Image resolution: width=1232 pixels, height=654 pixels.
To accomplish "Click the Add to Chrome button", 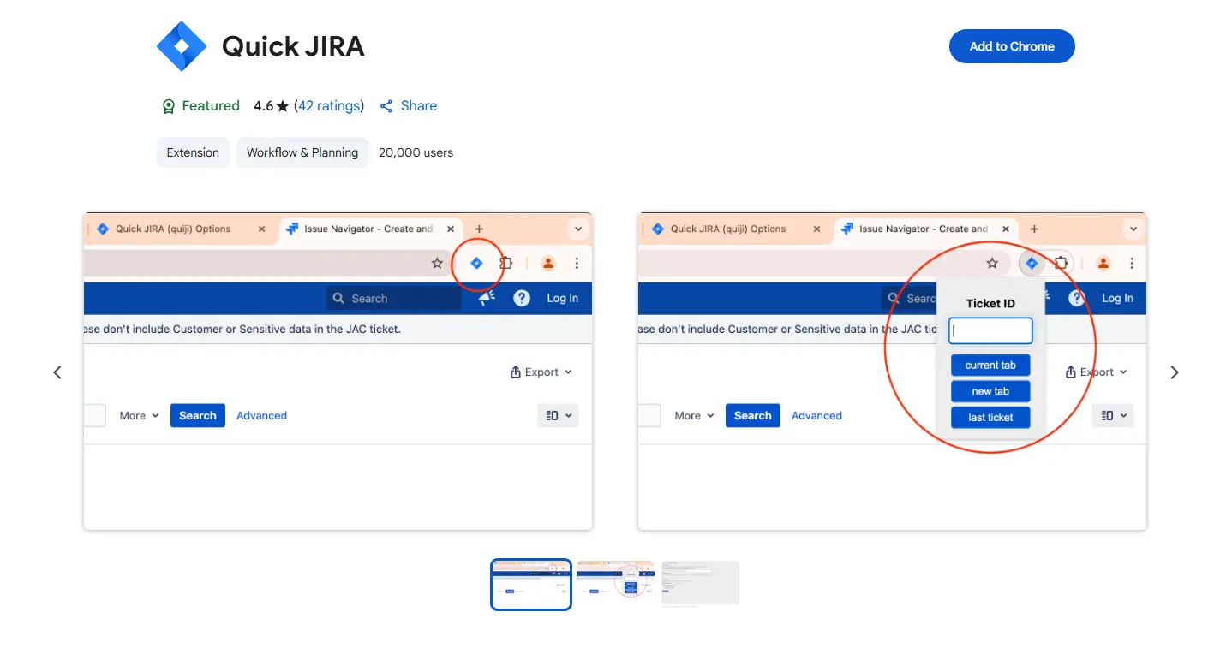I will [x=1011, y=46].
